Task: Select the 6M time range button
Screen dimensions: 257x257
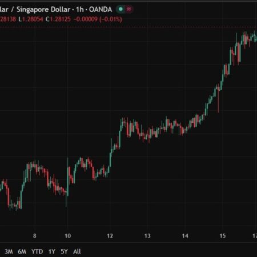Action: tap(22, 251)
